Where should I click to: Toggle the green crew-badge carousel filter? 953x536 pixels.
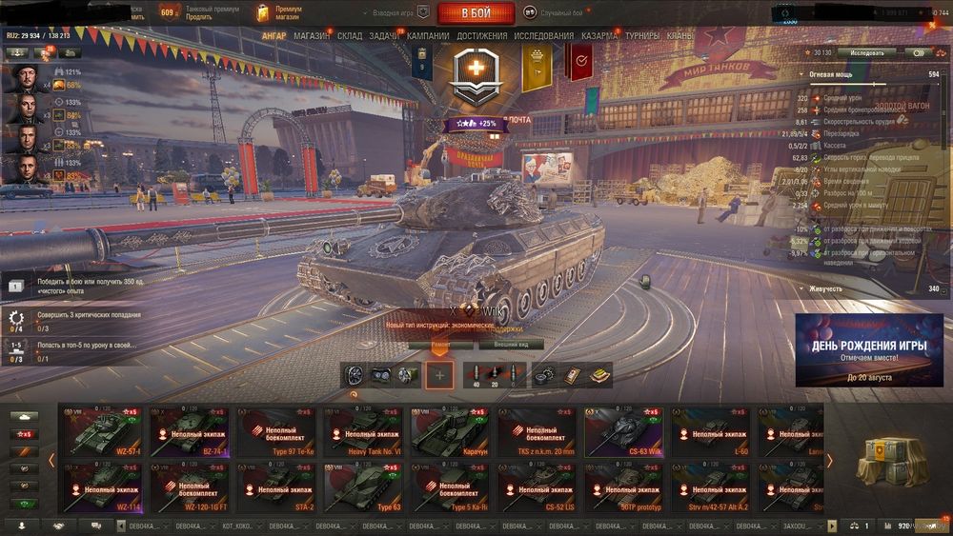tap(25, 504)
